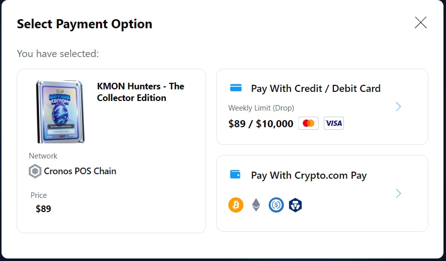Viewport: 446px width, 261px height.
Task: Click the Cronos POS Chain hexagon icon
Action: tap(35, 172)
